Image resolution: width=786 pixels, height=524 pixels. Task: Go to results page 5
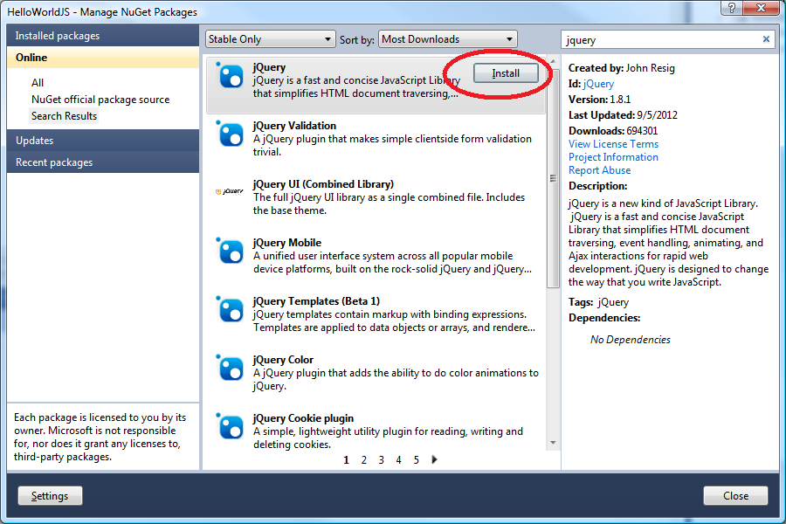coord(416,460)
